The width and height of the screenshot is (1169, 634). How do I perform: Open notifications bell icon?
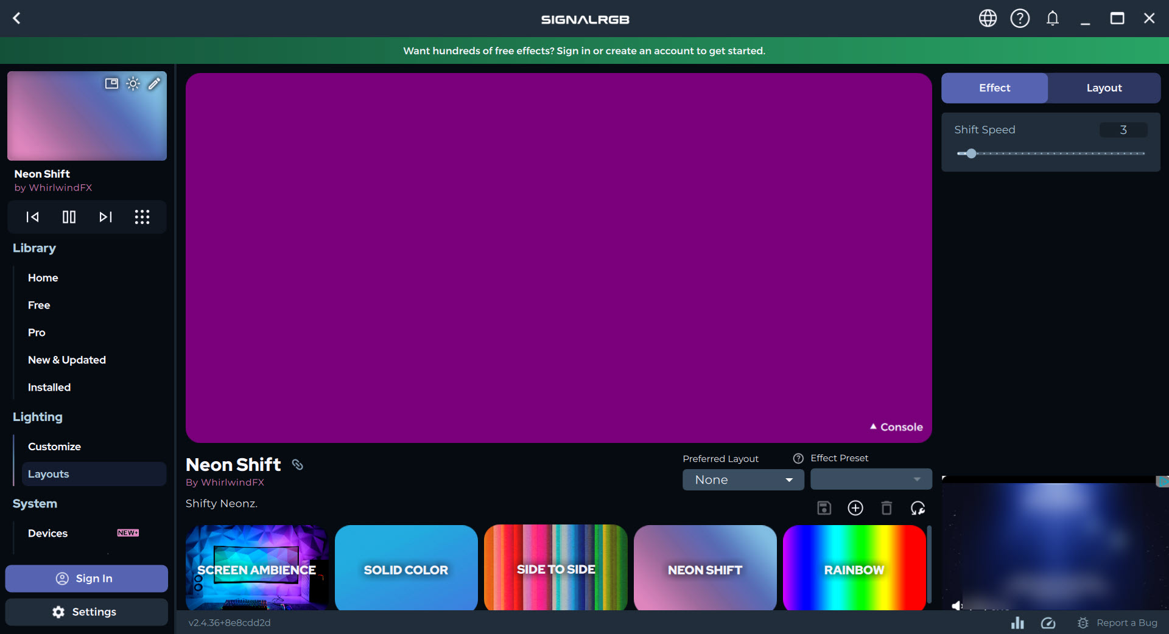[1052, 18]
